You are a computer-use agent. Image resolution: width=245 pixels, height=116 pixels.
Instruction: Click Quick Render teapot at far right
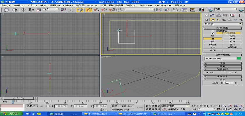coord(241,10)
